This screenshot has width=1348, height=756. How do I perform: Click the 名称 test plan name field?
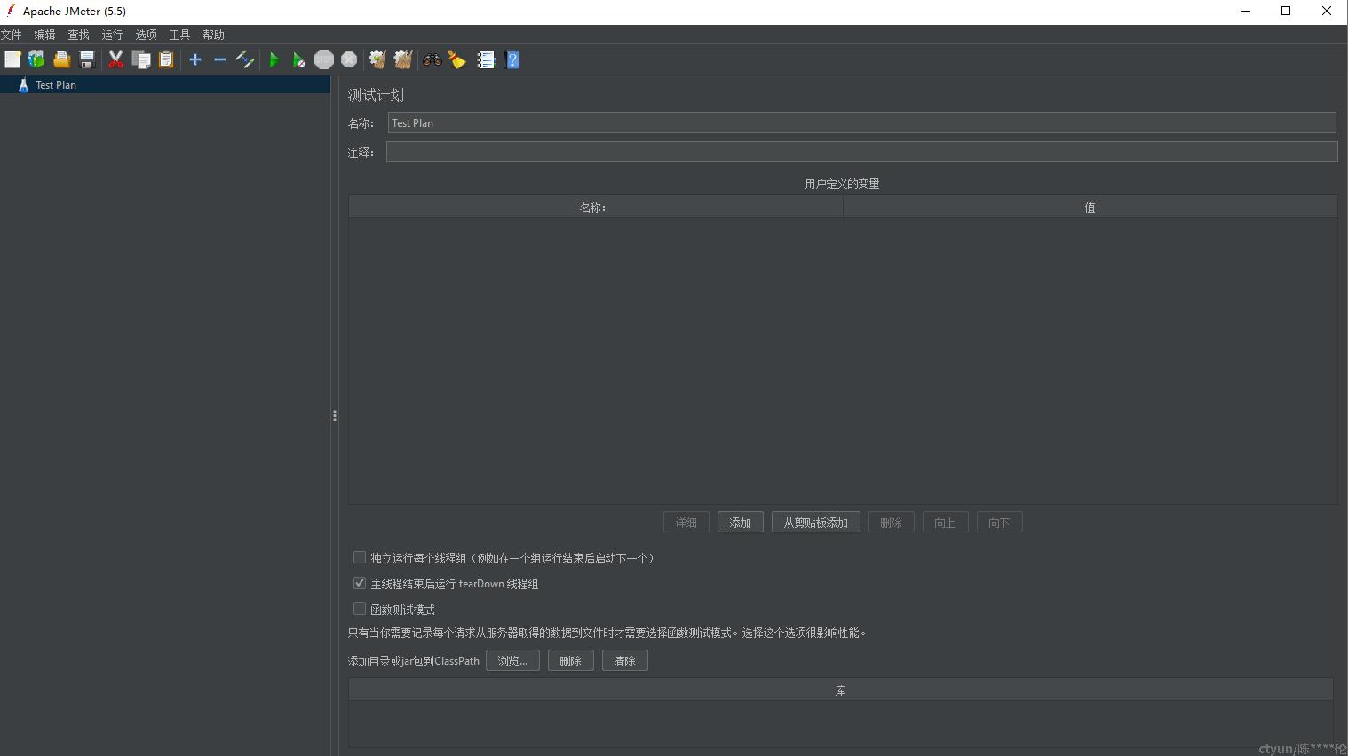(861, 122)
